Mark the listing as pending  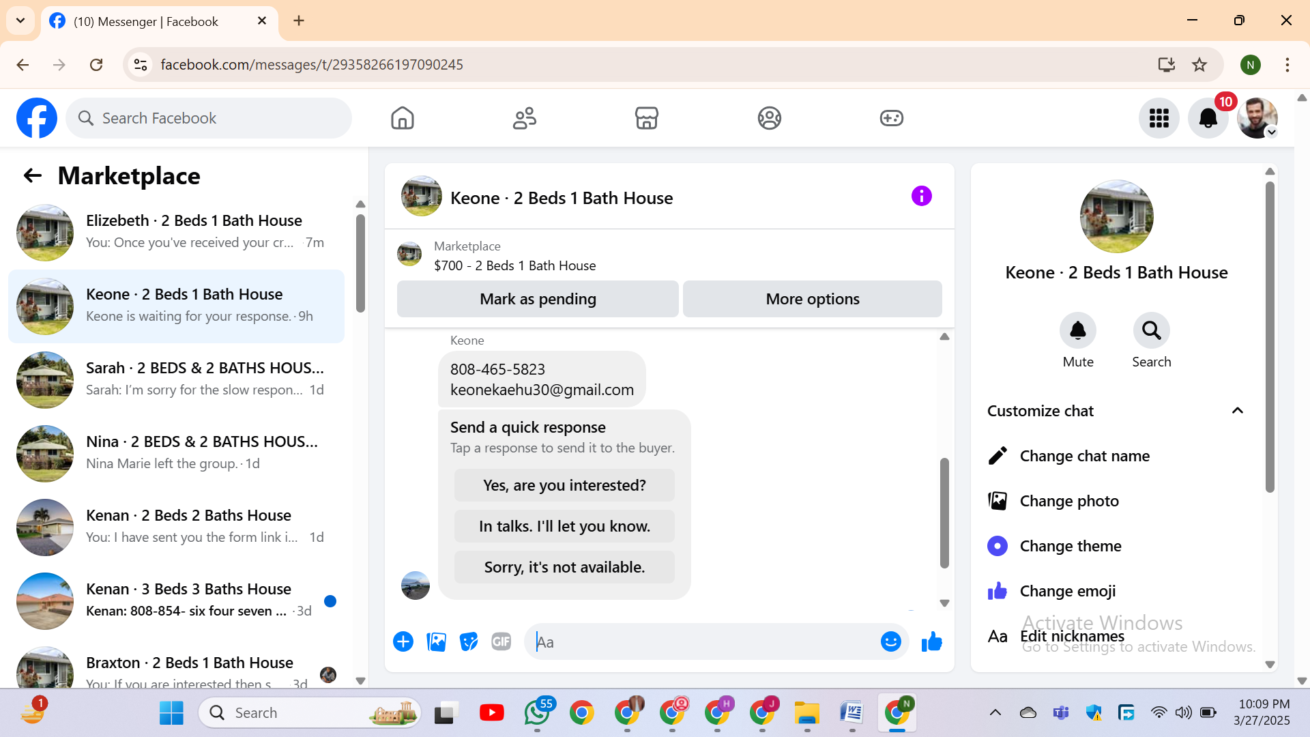538,299
